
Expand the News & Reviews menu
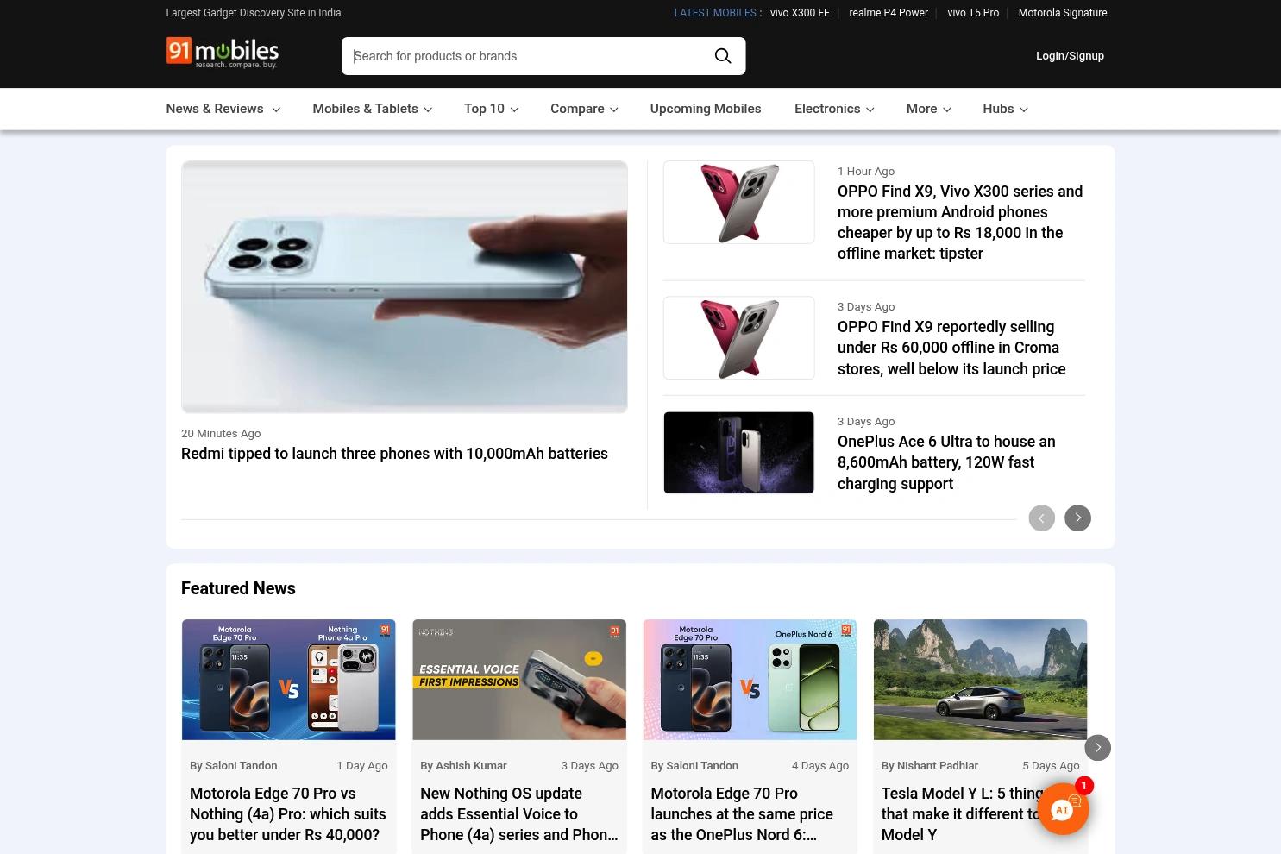(223, 109)
